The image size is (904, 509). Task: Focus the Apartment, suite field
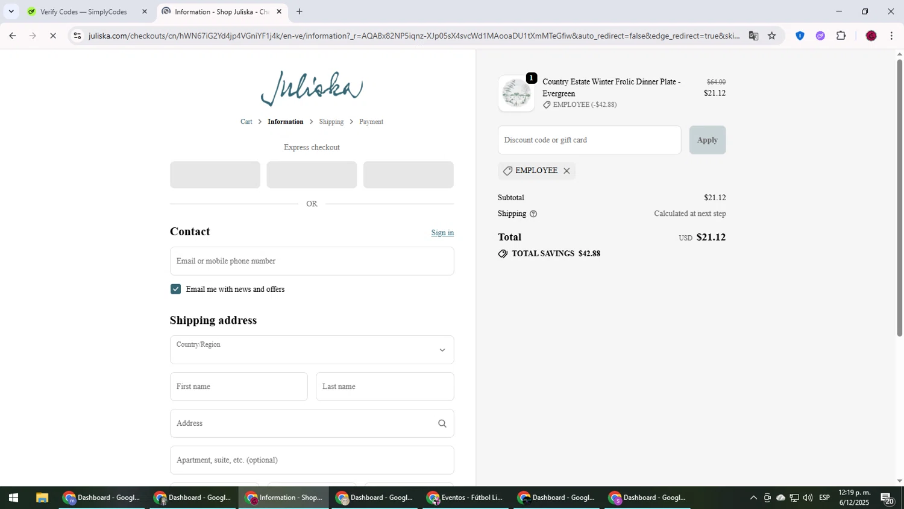(312, 460)
